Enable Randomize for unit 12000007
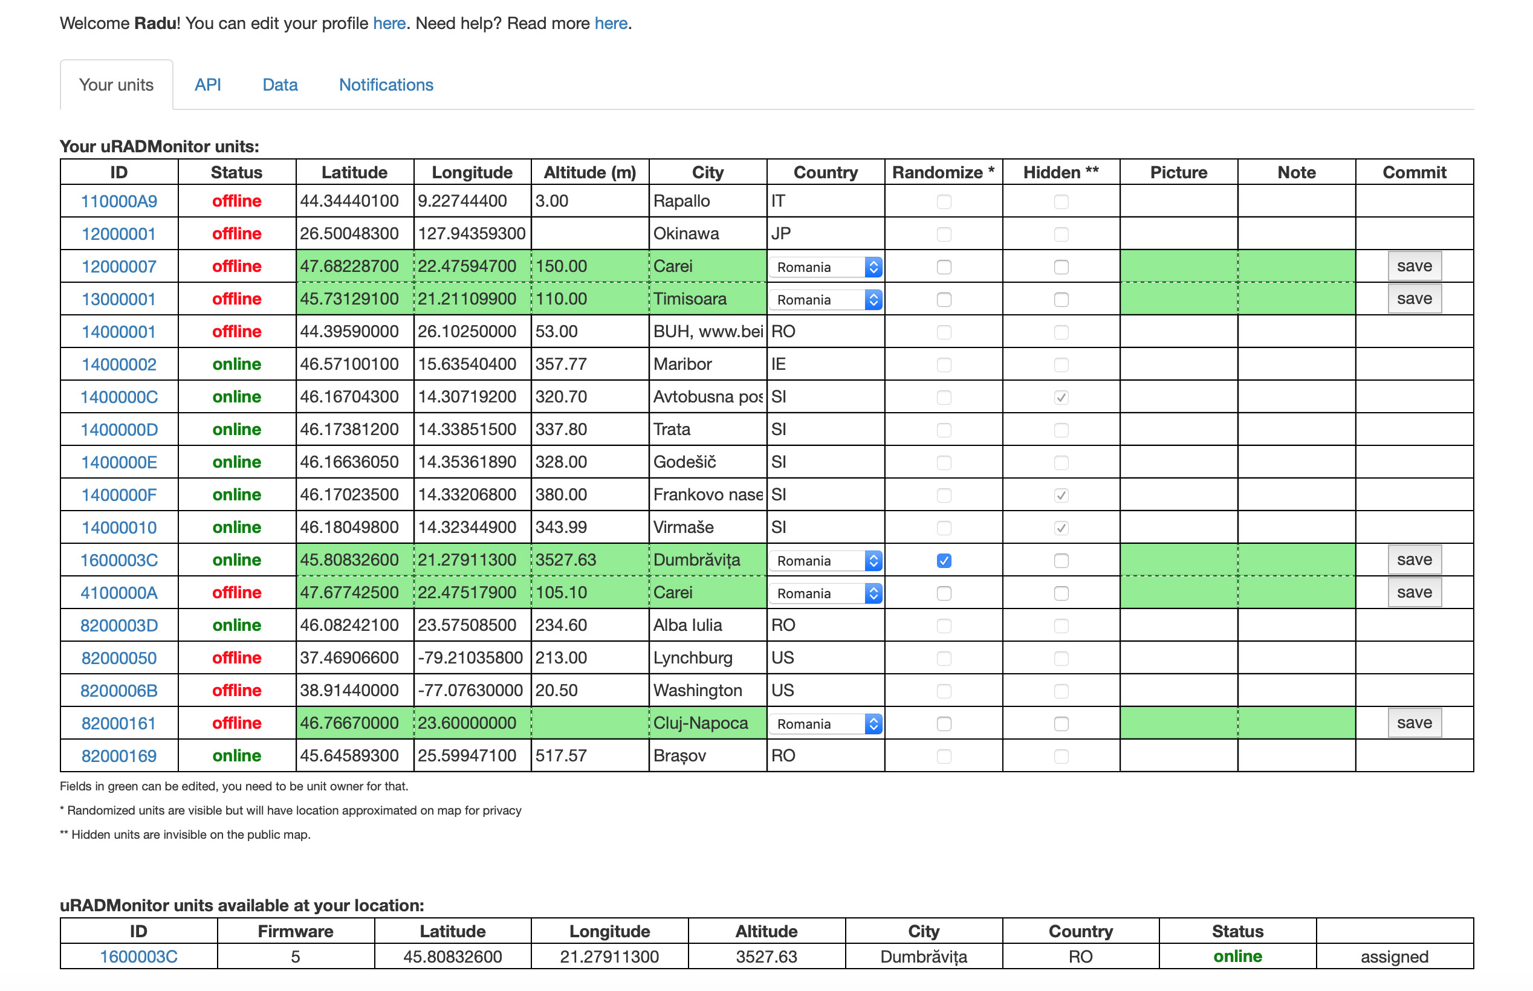 pos(944,267)
